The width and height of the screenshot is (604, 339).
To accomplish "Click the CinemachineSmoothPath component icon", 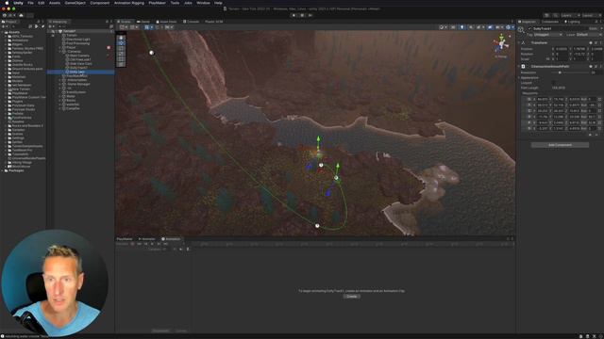I will 523,67.
